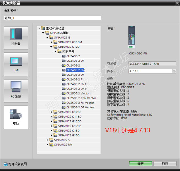180x171 pixels.
Task: Click the CU250S-2 Vector device icon
Action: (64, 93)
